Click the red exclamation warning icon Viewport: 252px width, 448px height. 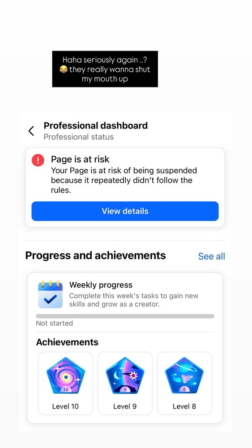pyautogui.click(x=38, y=160)
